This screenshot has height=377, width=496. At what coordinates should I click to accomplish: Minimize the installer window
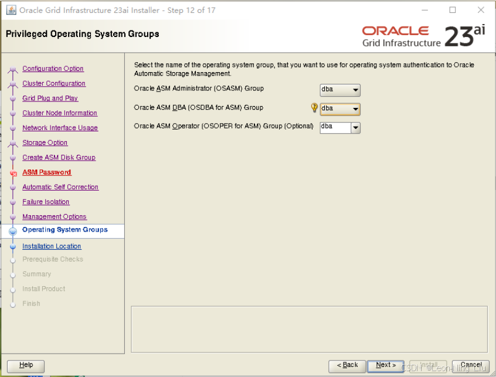tap(425, 10)
